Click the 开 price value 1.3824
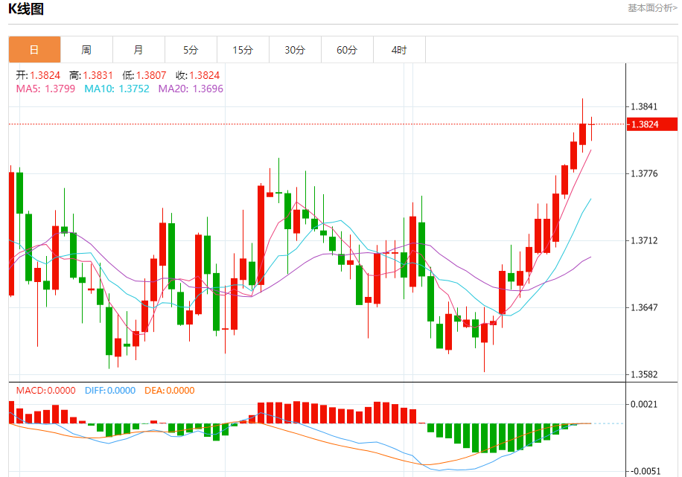Viewport: 682px width, 477px height. tap(45, 75)
